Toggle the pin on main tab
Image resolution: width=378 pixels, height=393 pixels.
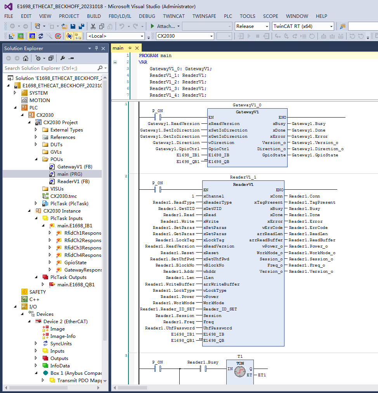(x=130, y=48)
